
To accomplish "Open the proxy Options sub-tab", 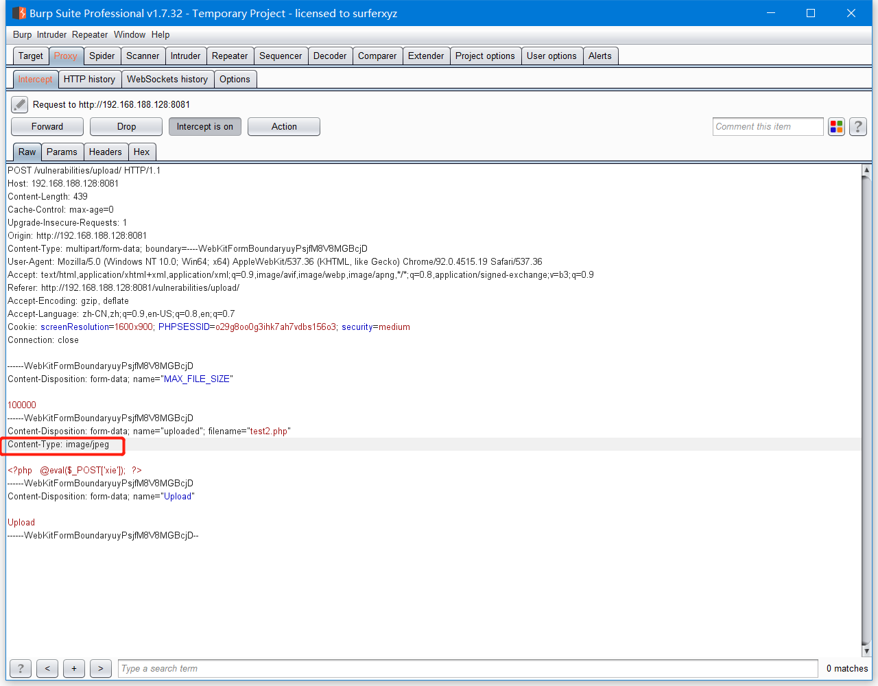I will click(x=235, y=80).
